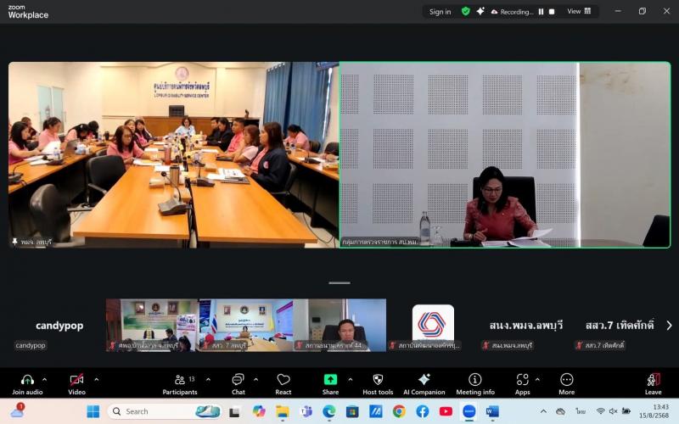Select the candypop participant tile
Image resolution: width=679 pixels, height=424 pixels.
point(59,326)
